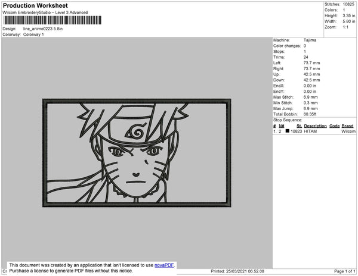Click the barcode under the worksheet title

[x=51, y=20]
